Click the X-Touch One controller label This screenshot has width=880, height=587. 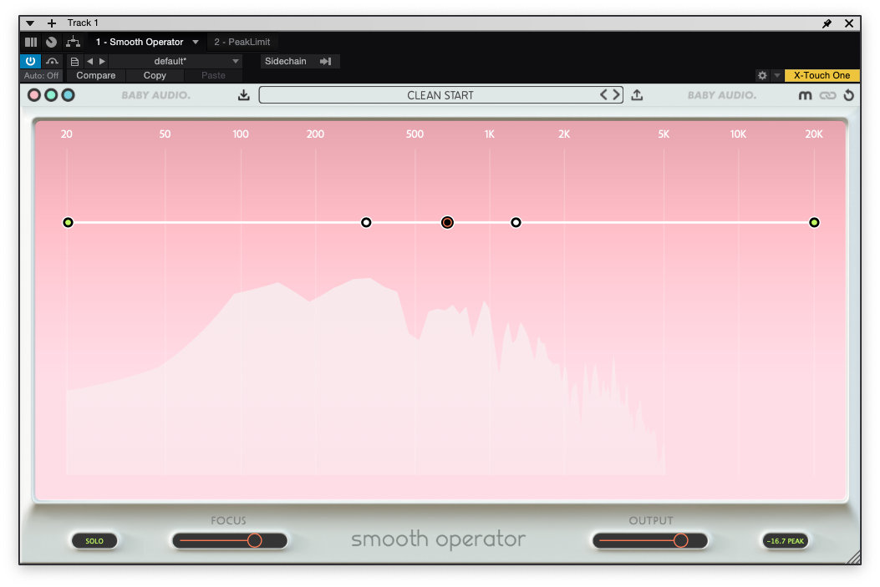click(x=822, y=75)
